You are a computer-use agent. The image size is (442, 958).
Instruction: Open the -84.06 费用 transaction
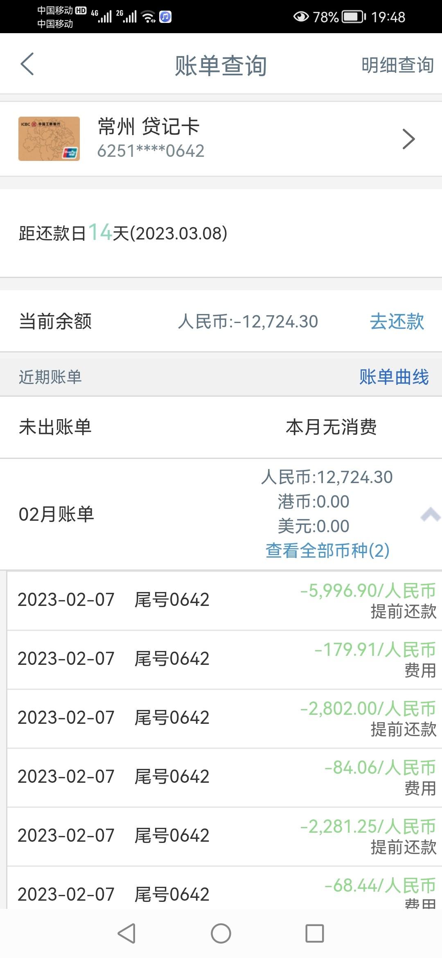pyautogui.click(x=224, y=777)
